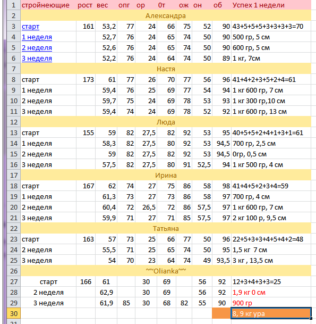The image size is (316, 324).
Task: Click the cell '1 кг 300 гр,10 см'
Action: (271, 101)
